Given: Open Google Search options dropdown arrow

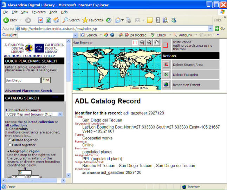Looking at the screenshot, I should pos(100,35).
